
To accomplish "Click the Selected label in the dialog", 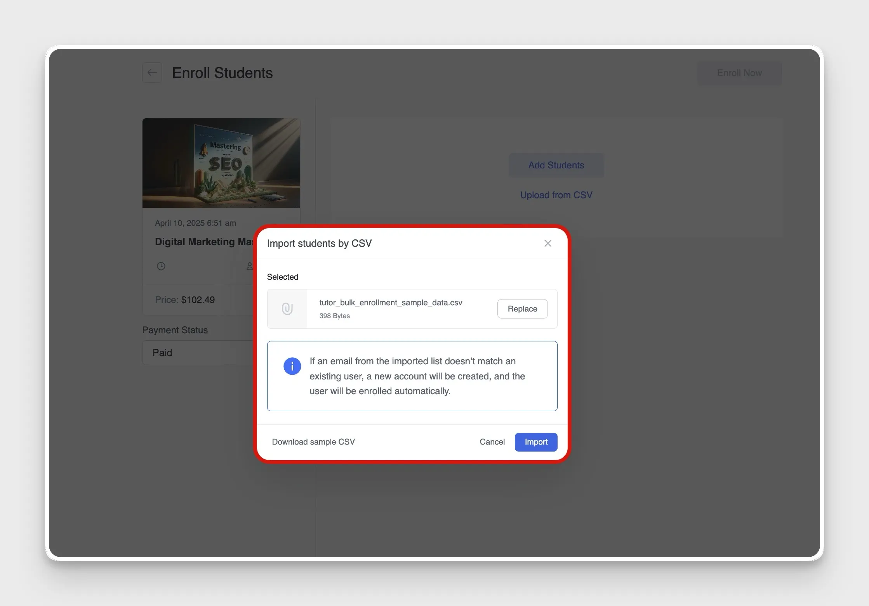I will [282, 277].
